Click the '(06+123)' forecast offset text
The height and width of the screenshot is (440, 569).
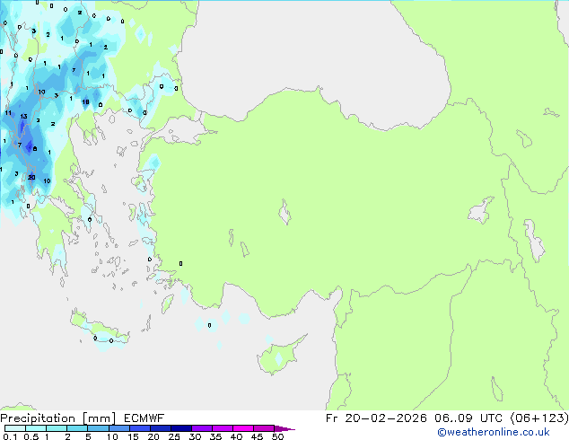click(x=539, y=418)
